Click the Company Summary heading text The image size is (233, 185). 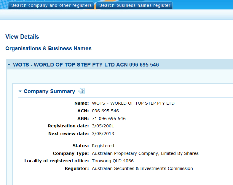[x=49, y=91]
